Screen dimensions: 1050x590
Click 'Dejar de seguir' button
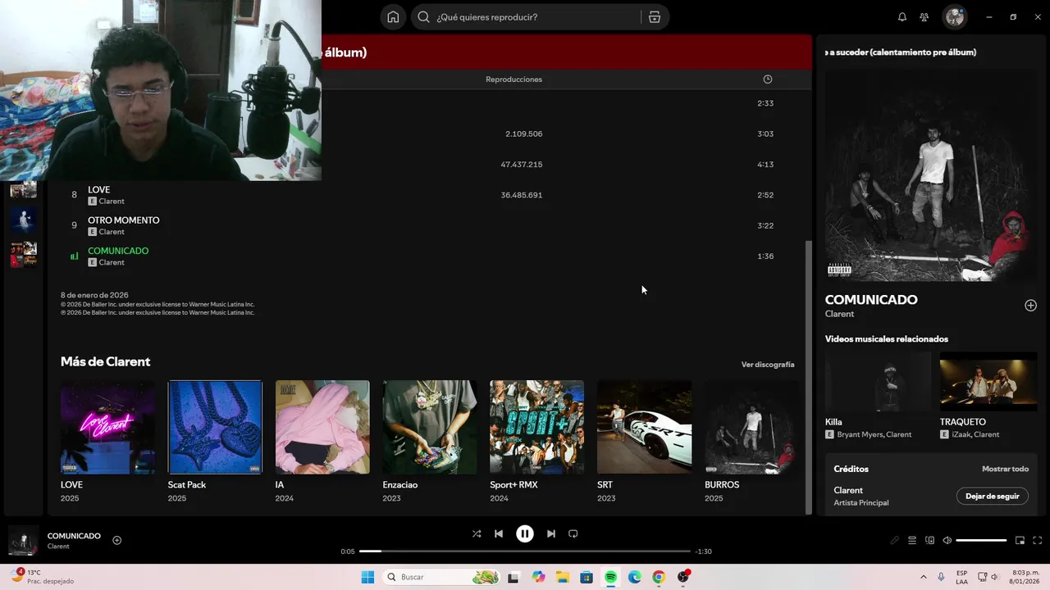(x=993, y=496)
